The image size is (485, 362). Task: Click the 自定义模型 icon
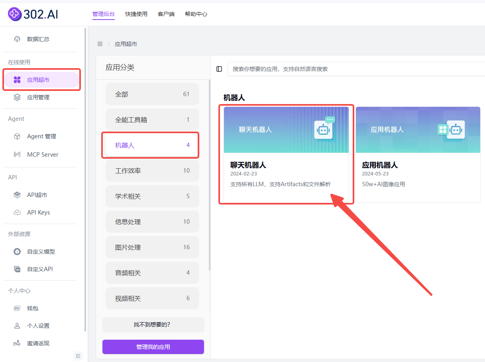(17, 252)
